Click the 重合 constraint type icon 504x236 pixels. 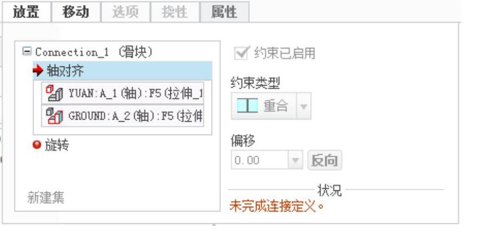coord(247,106)
